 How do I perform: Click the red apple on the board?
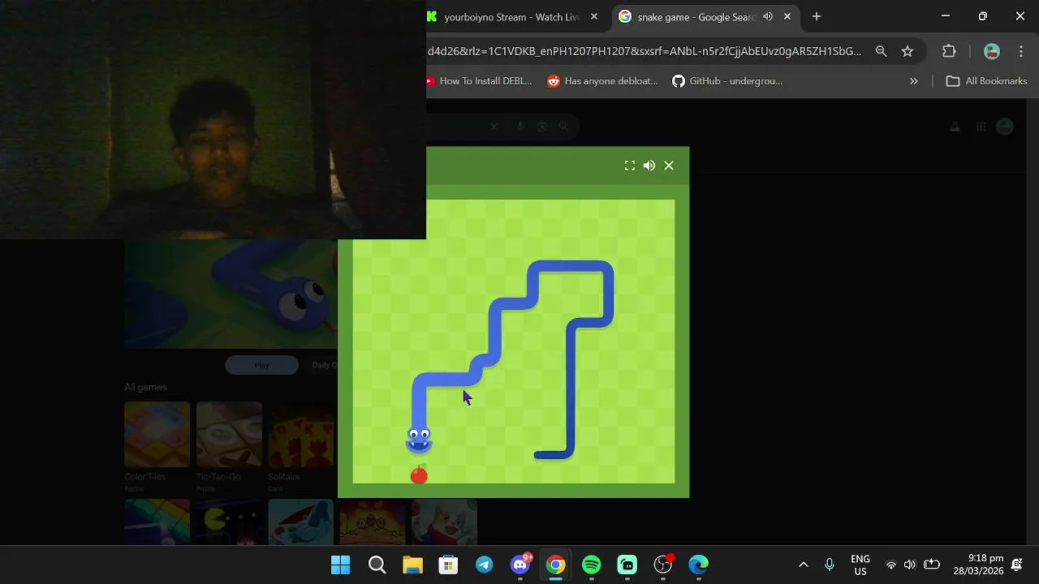419,474
